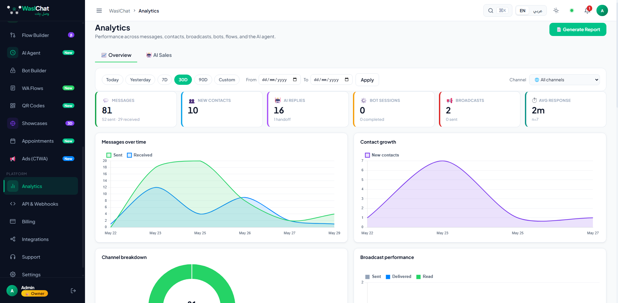The image size is (618, 303).
Task: Click the Owner role badge
Action: point(35,294)
